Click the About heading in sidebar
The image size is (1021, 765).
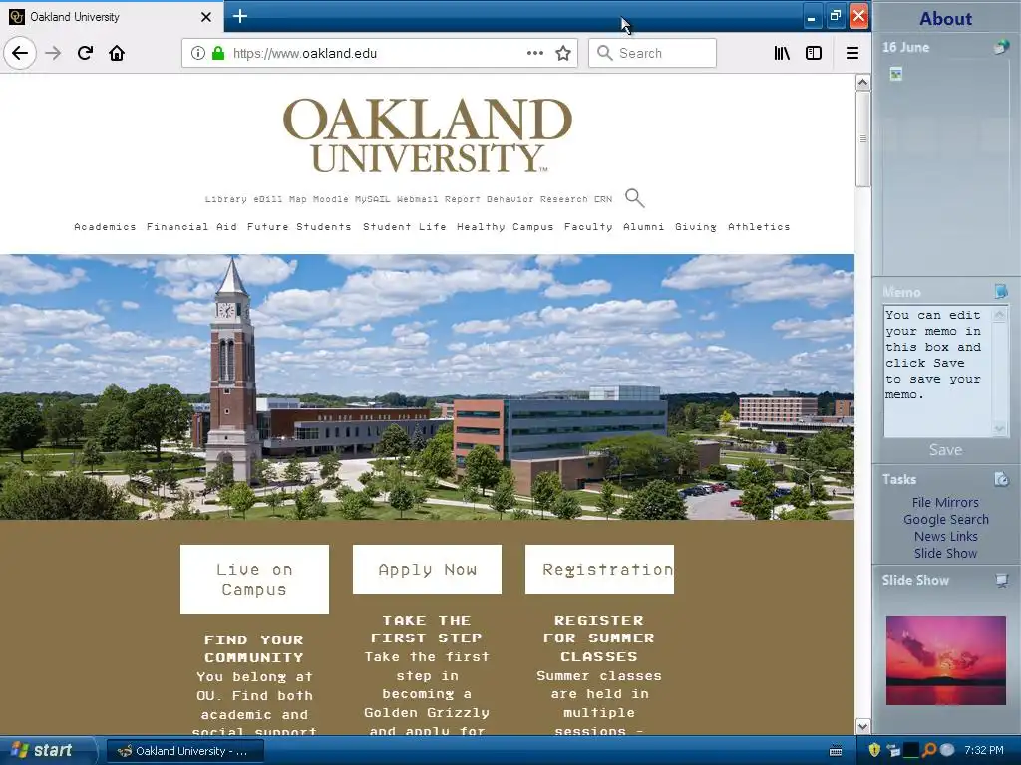(x=945, y=18)
